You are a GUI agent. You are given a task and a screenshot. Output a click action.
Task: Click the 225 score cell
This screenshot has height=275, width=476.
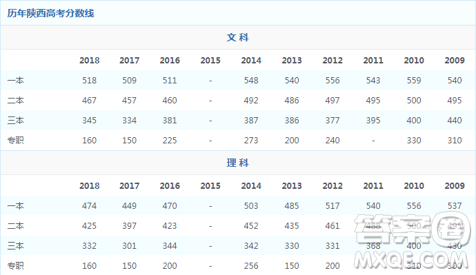click(x=170, y=141)
